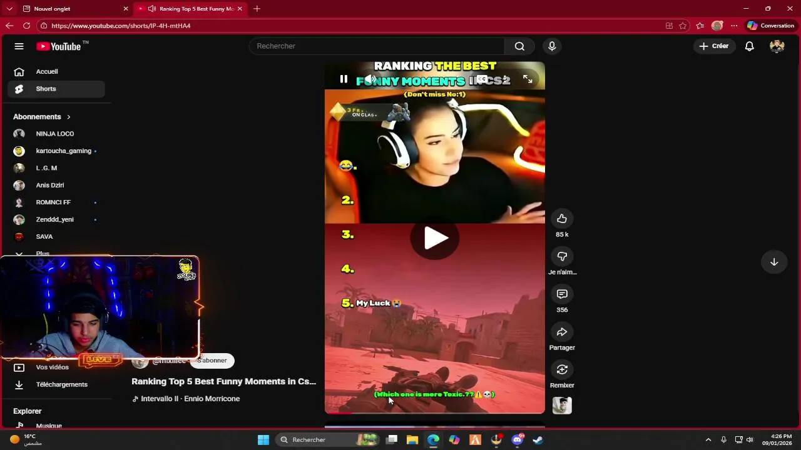Open Discord from the taskbar

(518, 440)
